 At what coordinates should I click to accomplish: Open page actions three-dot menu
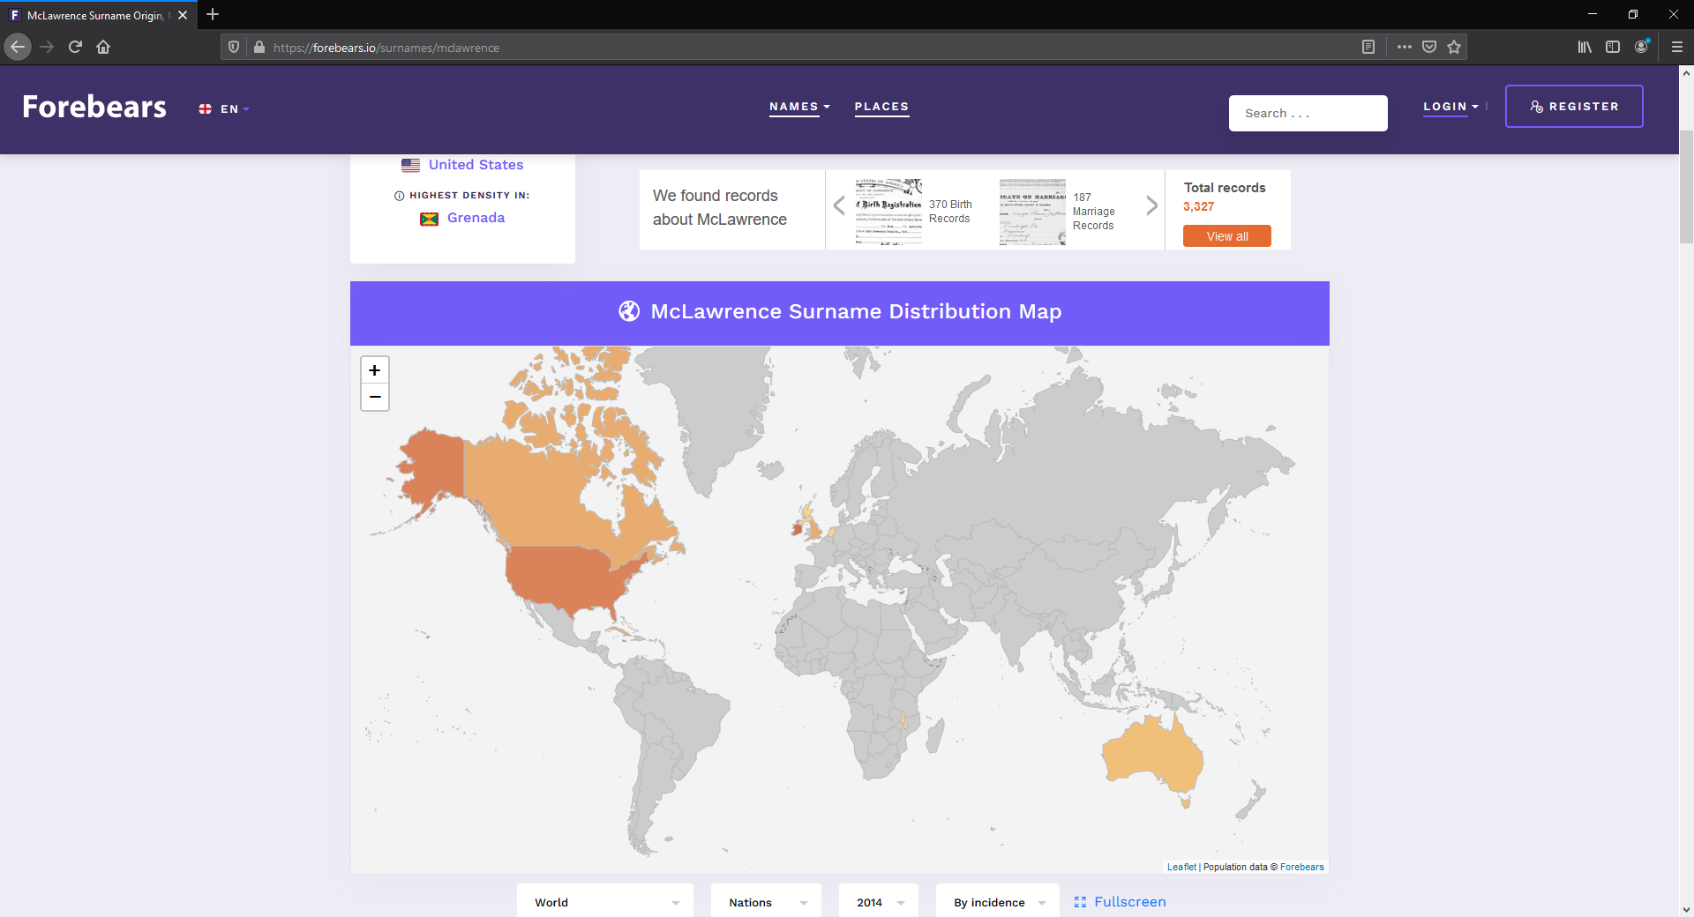[1405, 47]
